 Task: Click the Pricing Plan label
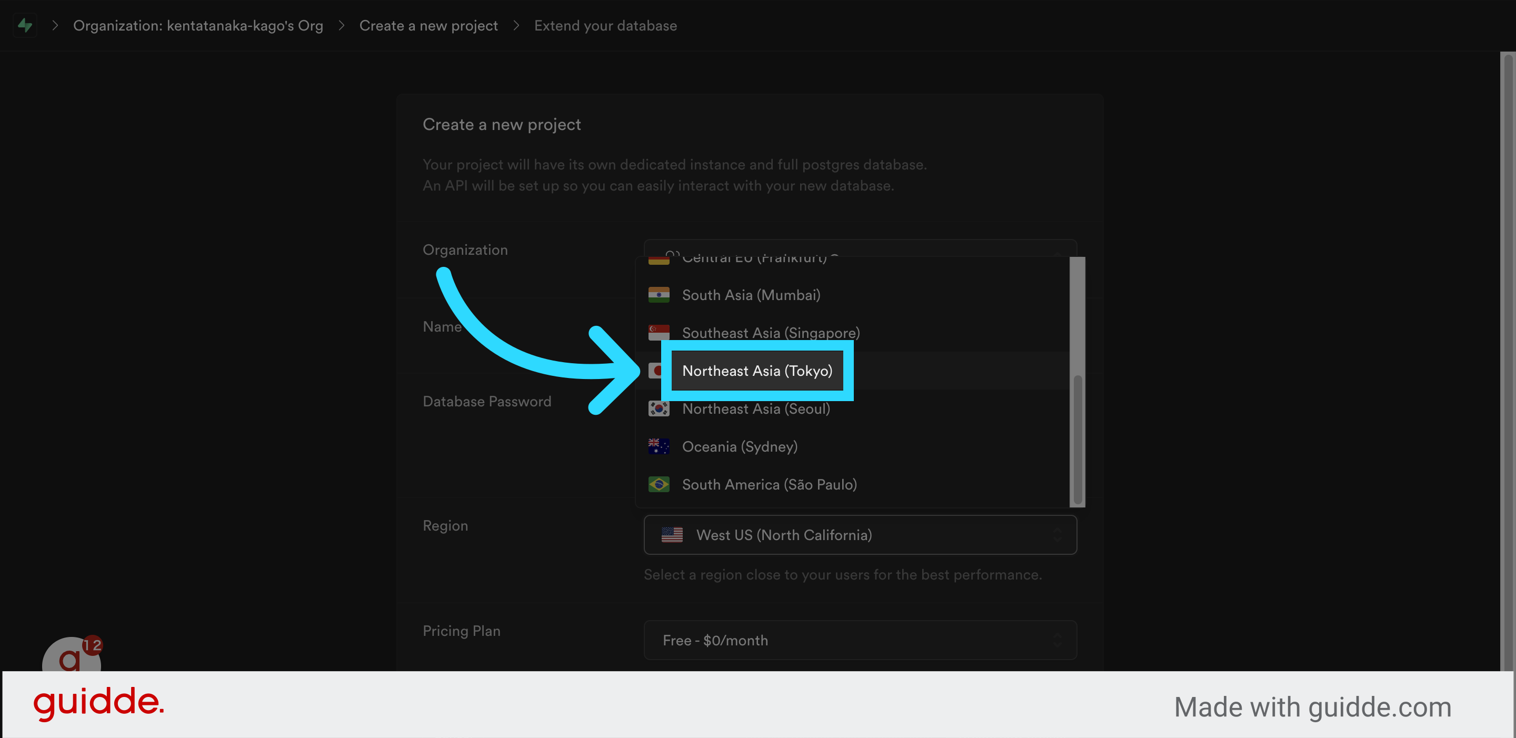pos(462,631)
